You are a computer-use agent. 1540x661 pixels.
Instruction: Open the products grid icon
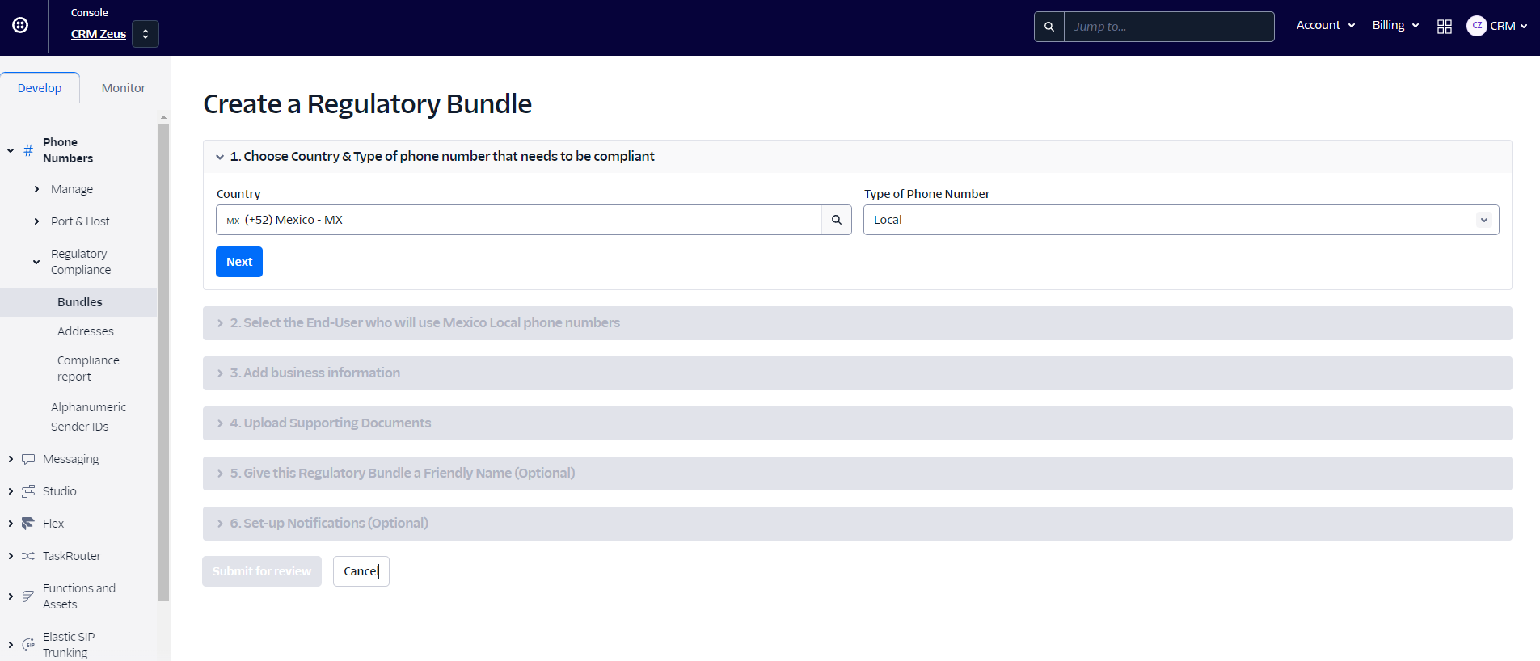[x=1444, y=27]
